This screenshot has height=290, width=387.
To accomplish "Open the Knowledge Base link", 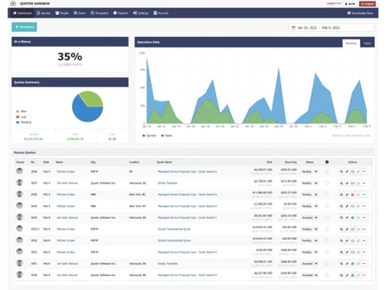I will 360,13.
